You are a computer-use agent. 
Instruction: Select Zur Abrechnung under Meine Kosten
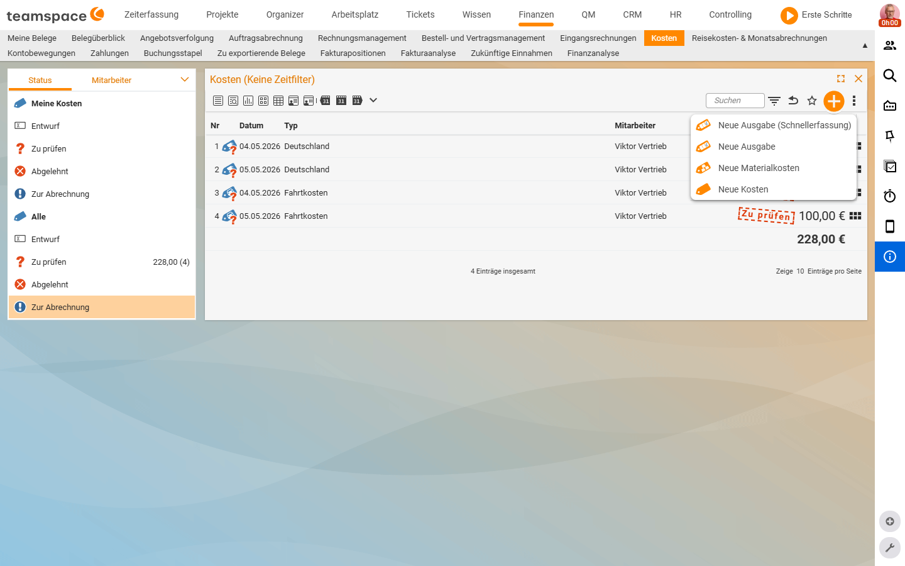coord(102,194)
